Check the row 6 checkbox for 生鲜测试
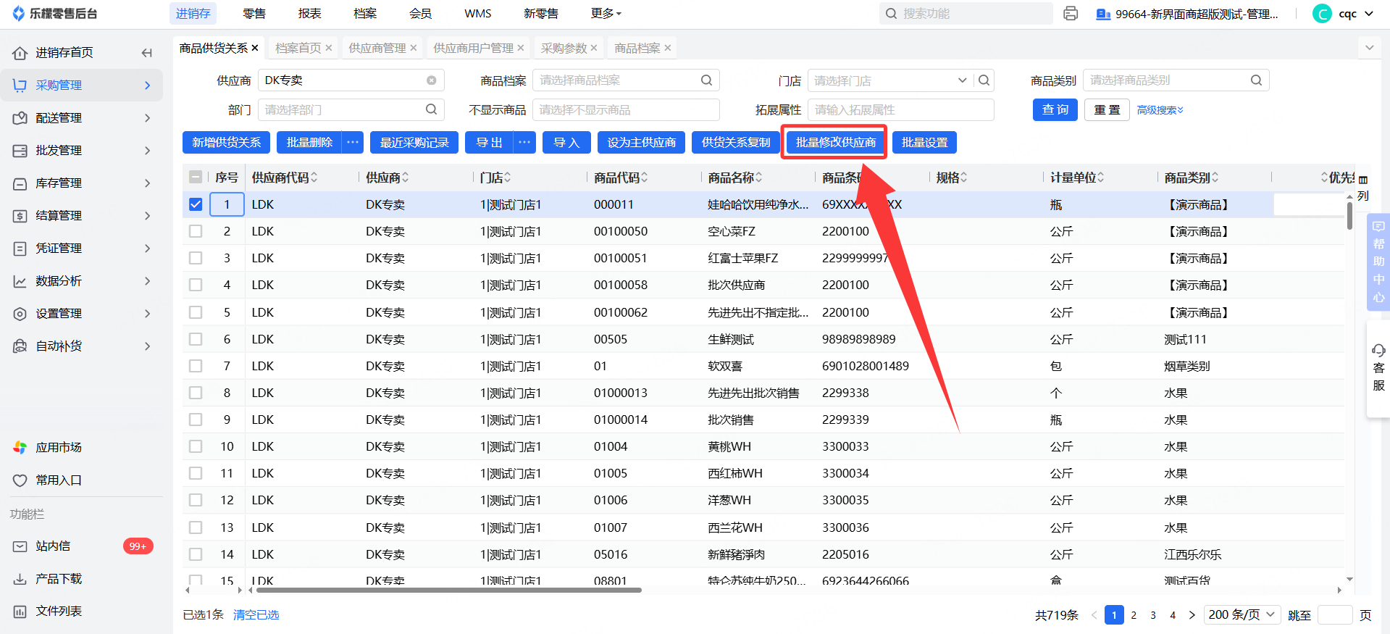1390x634 pixels. pos(196,339)
